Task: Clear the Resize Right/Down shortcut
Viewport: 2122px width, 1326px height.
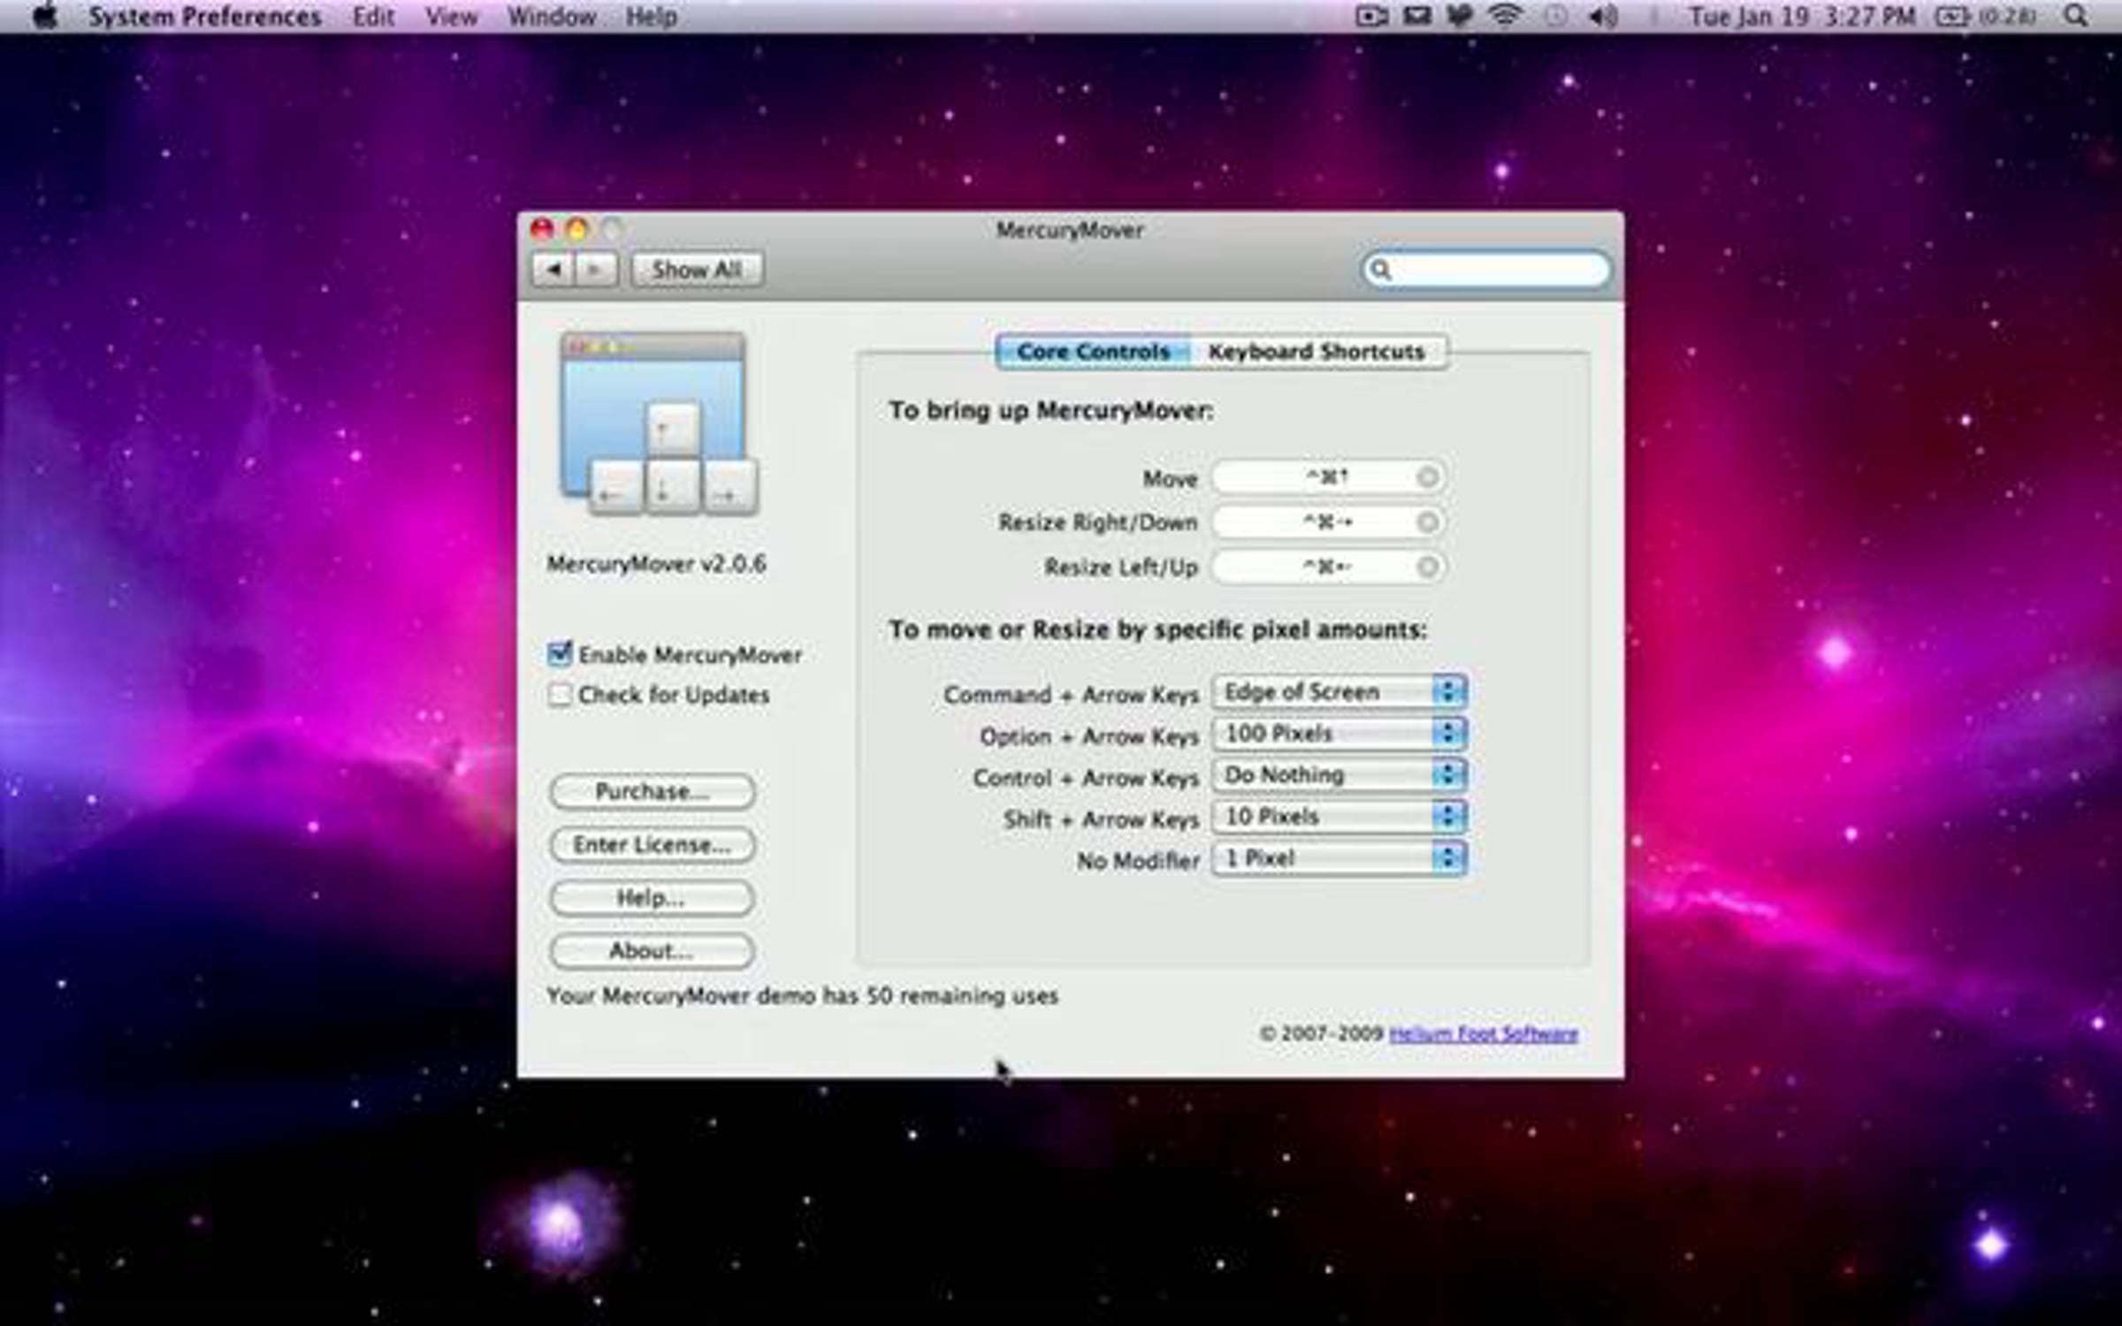Action: pyautogui.click(x=1427, y=522)
